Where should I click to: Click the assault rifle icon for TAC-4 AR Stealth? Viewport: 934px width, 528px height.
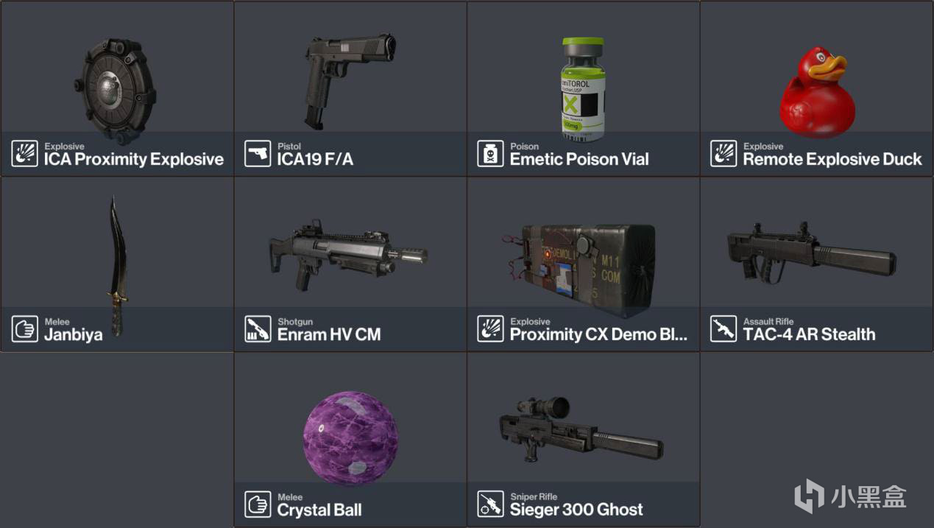pos(724,328)
